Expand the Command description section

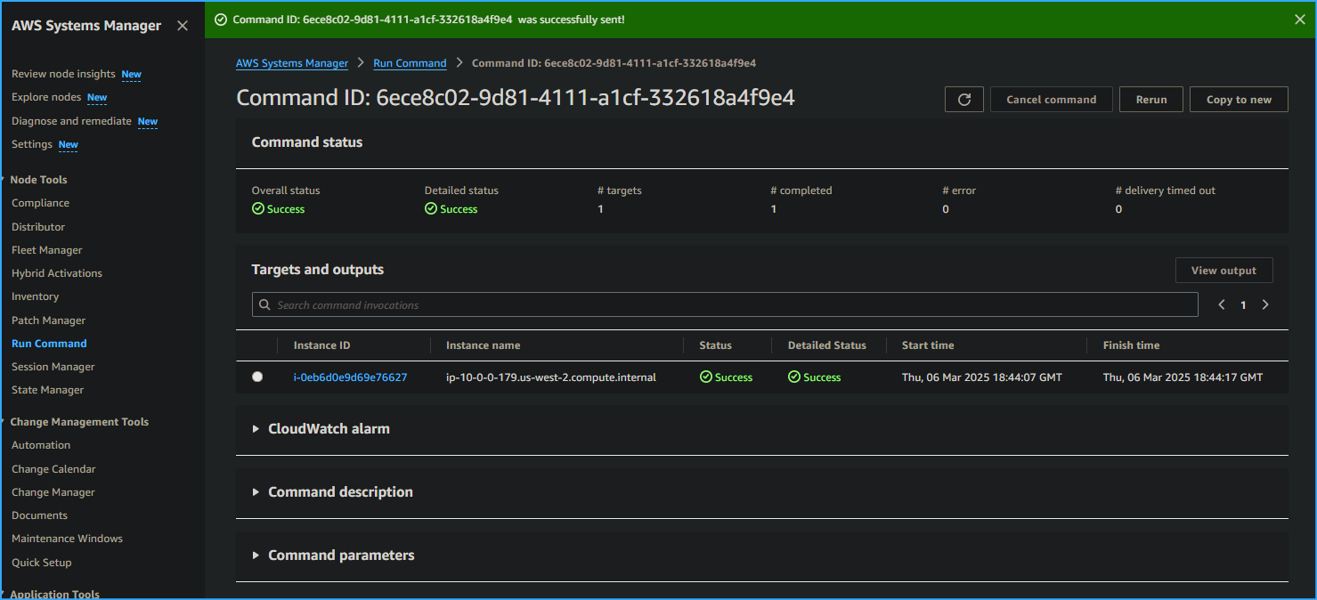click(256, 491)
